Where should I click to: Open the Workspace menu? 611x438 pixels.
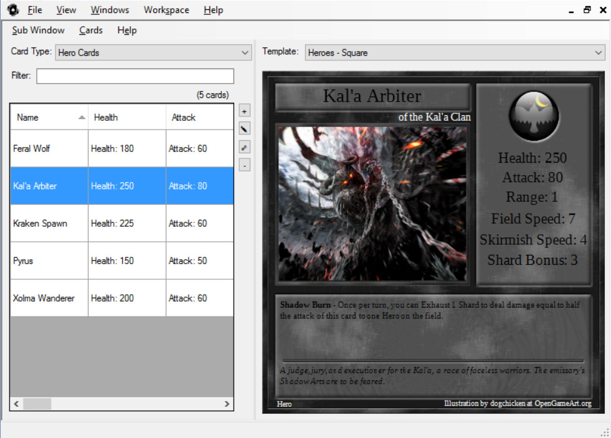tap(166, 10)
